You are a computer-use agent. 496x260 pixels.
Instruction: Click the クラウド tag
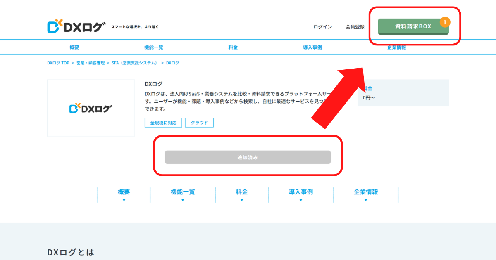click(200, 123)
